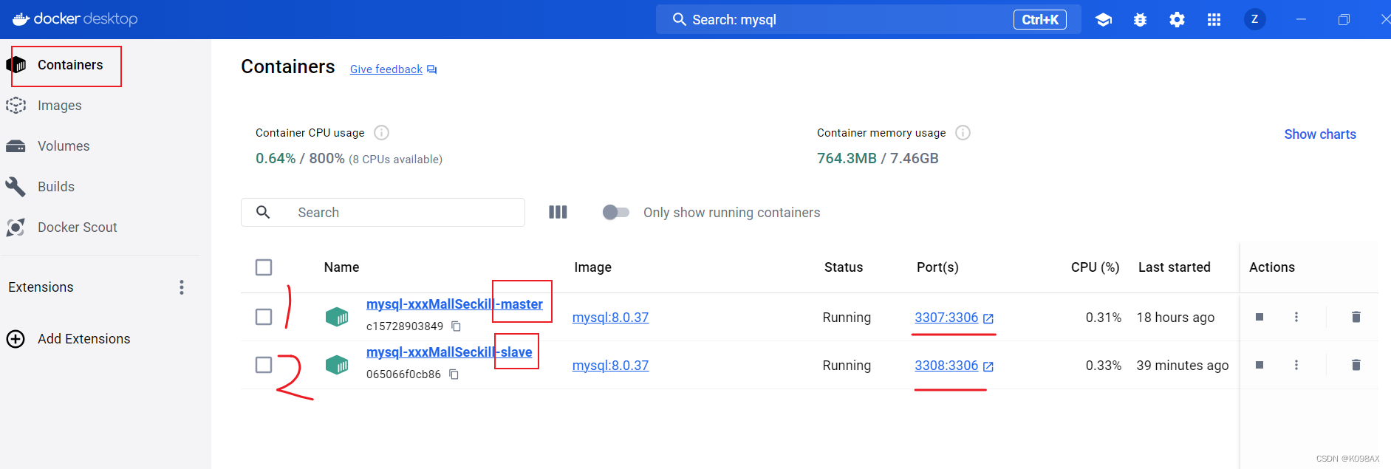Open the apps grid icon in header
The image size is (1391, 469).
click(x=1214, y=20)
